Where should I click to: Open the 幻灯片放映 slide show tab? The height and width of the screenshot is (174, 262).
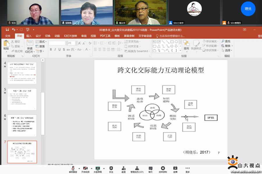pyautogui.click(x=70, y=36)
